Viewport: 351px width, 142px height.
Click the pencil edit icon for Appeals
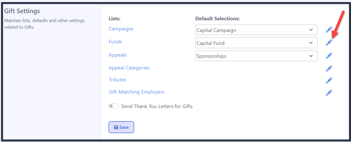coord(329,56)
